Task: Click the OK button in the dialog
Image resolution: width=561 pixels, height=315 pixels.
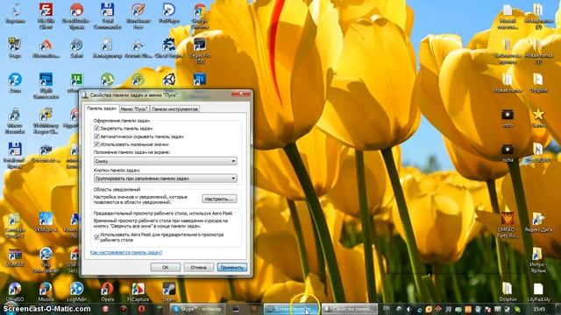Action: pos(166,267)
